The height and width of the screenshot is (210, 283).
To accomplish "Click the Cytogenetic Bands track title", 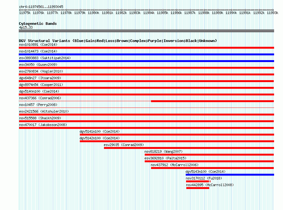I will click(x=38, y=24).
